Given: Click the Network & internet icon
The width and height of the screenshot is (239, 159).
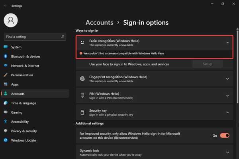Looking at the screenshot, I should pyautogui.click(x=6, y=66).
